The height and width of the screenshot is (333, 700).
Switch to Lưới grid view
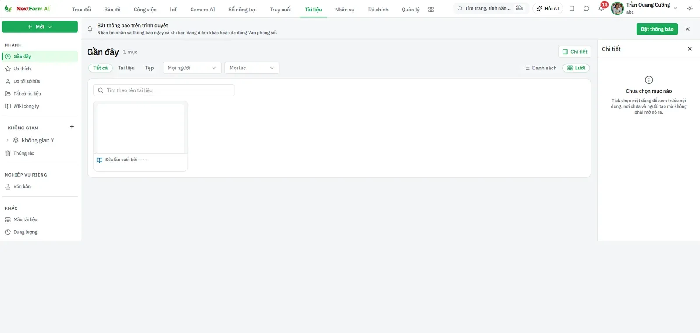[x=576, y=68]
